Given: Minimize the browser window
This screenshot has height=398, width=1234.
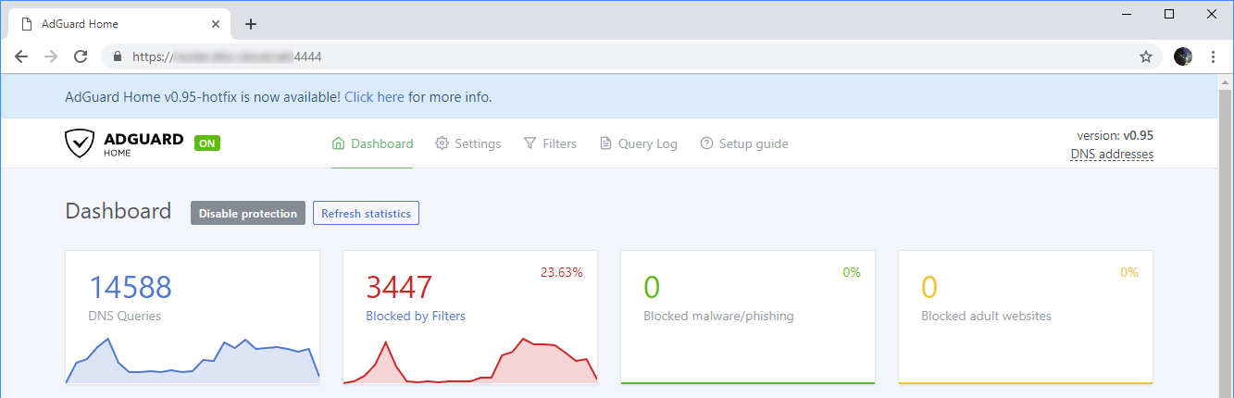Looking at the screenshot, I should (x=1127, y=14).
